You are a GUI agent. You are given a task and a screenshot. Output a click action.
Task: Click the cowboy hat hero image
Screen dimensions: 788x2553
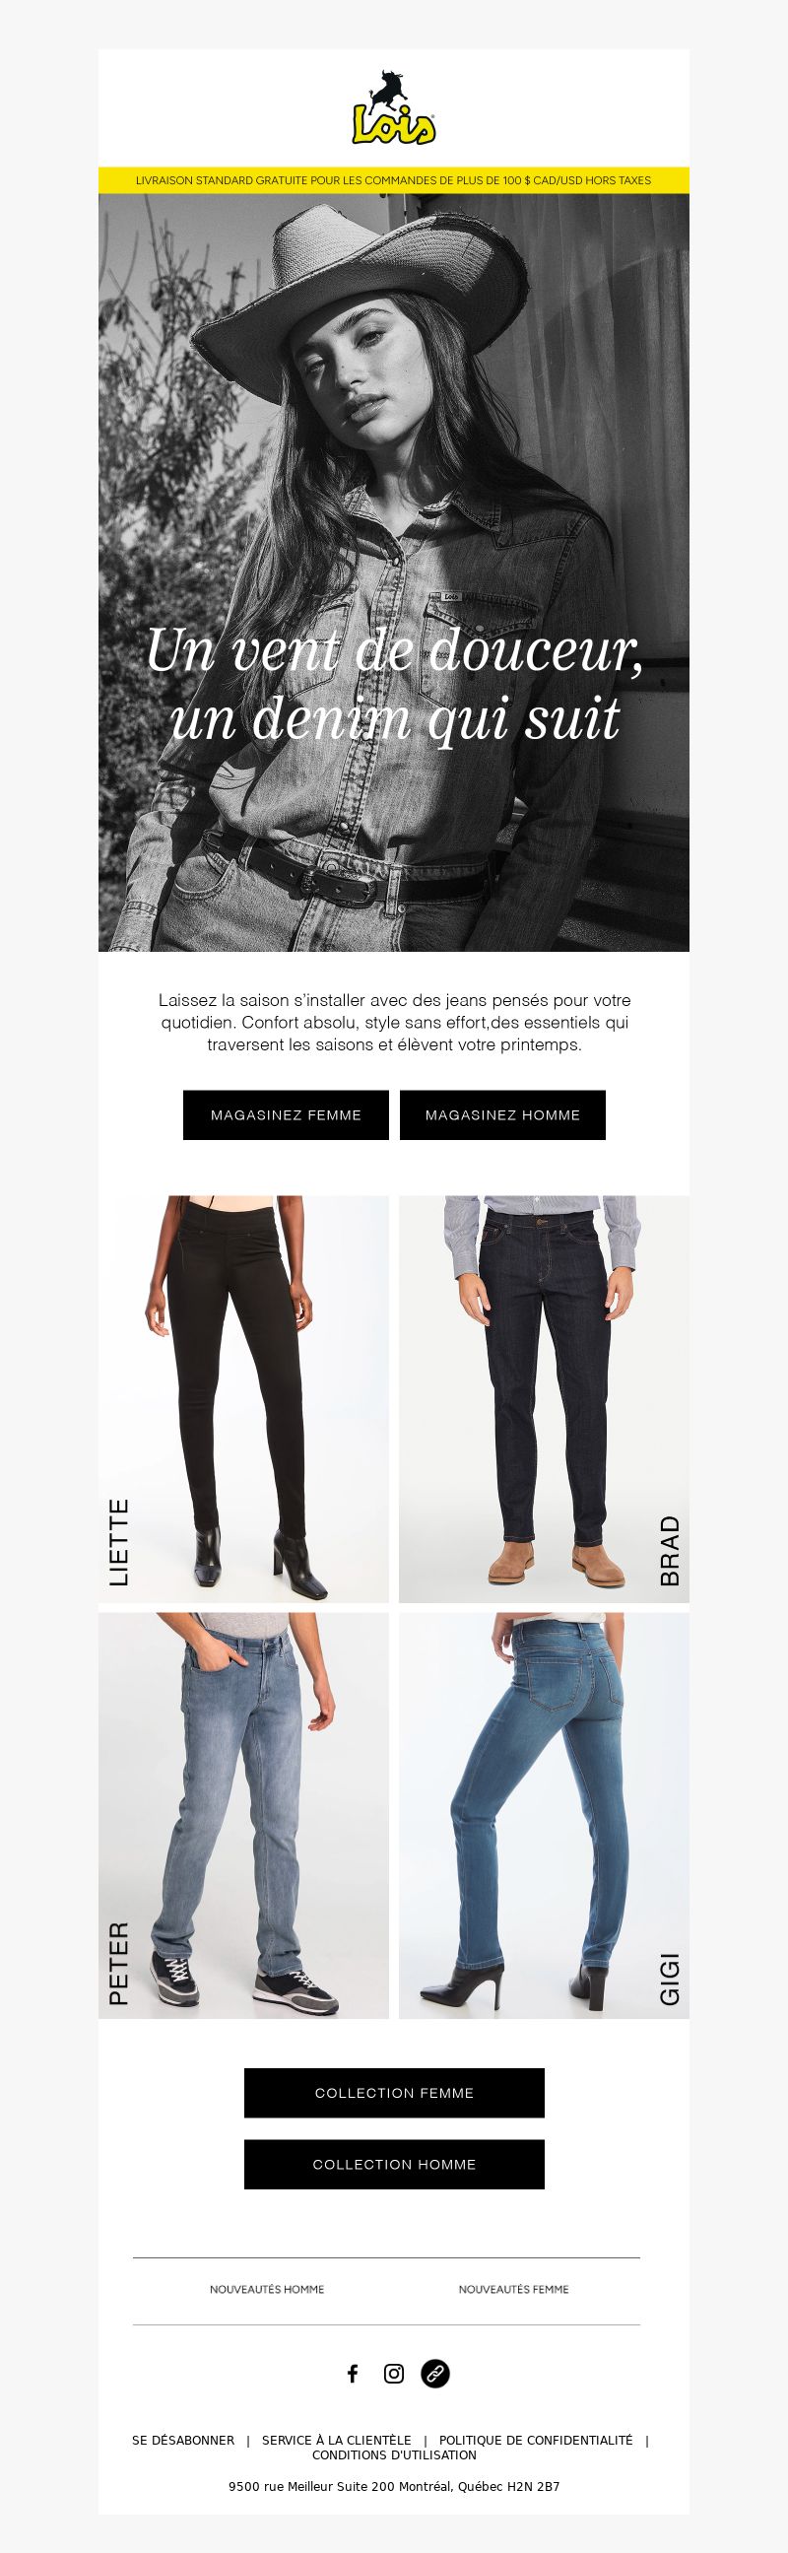(393, 571)
